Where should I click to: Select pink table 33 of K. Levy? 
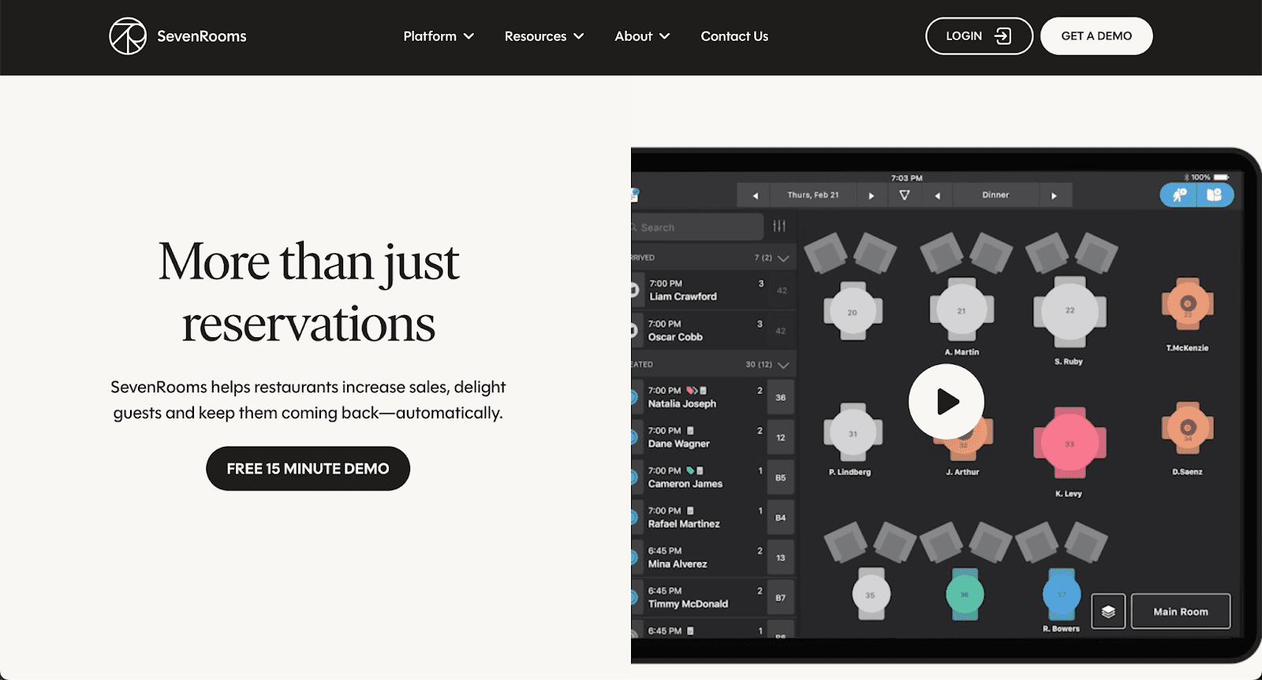tap(1070, 444)
